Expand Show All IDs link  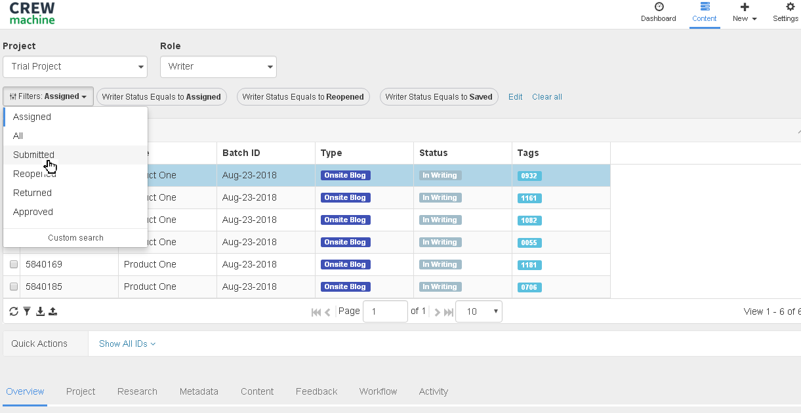[127, 344]
